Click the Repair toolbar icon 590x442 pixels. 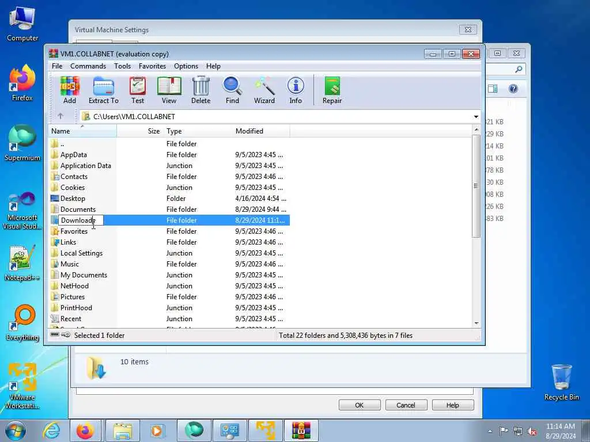(332, 90)
